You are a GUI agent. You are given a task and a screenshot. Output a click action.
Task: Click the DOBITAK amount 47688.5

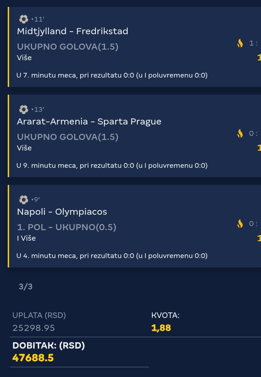[33, 358]
